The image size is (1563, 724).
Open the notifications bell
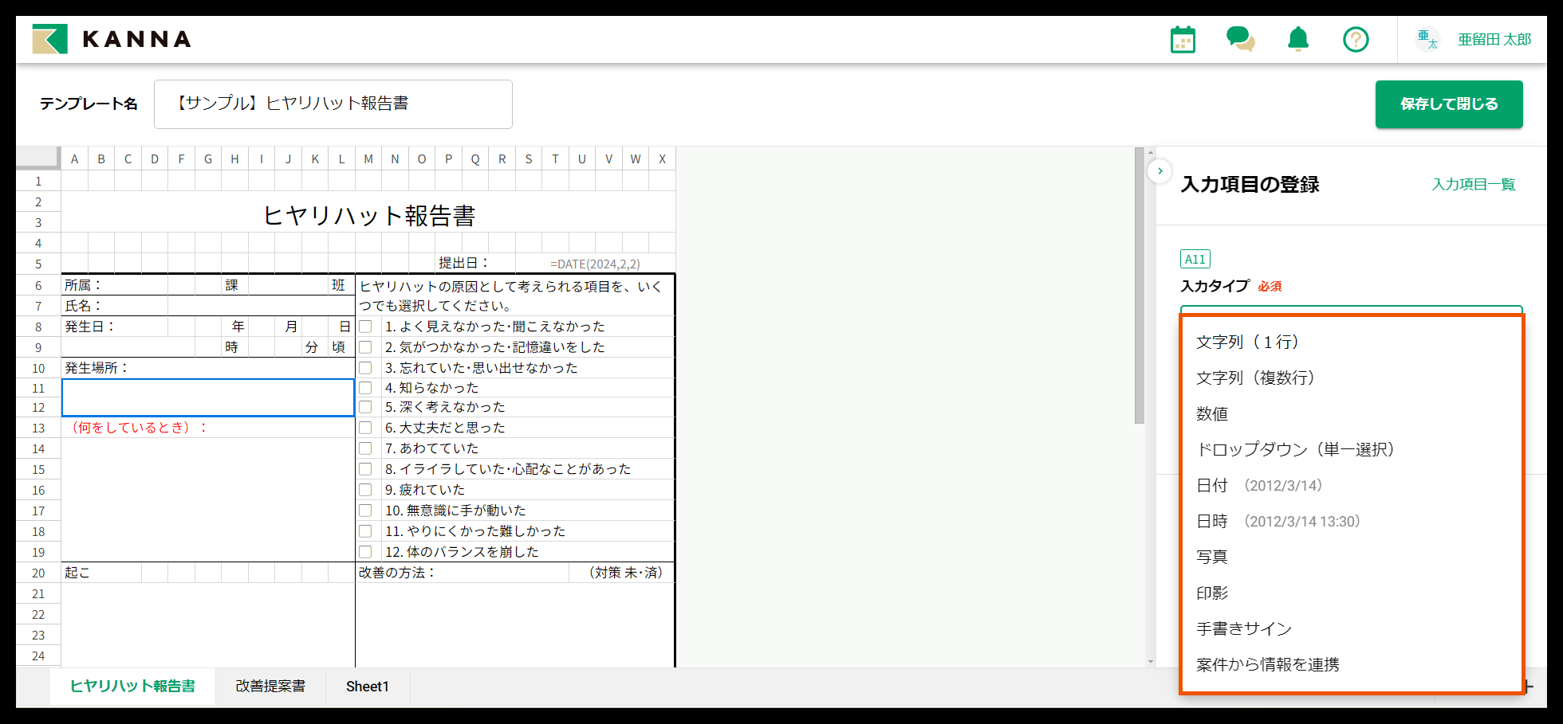1298,39
